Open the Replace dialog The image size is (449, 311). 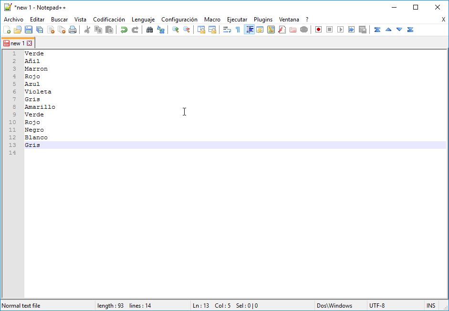(x=161, y=29)
